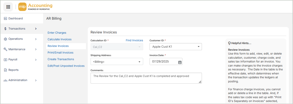Image resolution: width=293 pixels, height=104 pixels.
Task: Expand the Transactions submenu chevron
Action: pos(36,29)
